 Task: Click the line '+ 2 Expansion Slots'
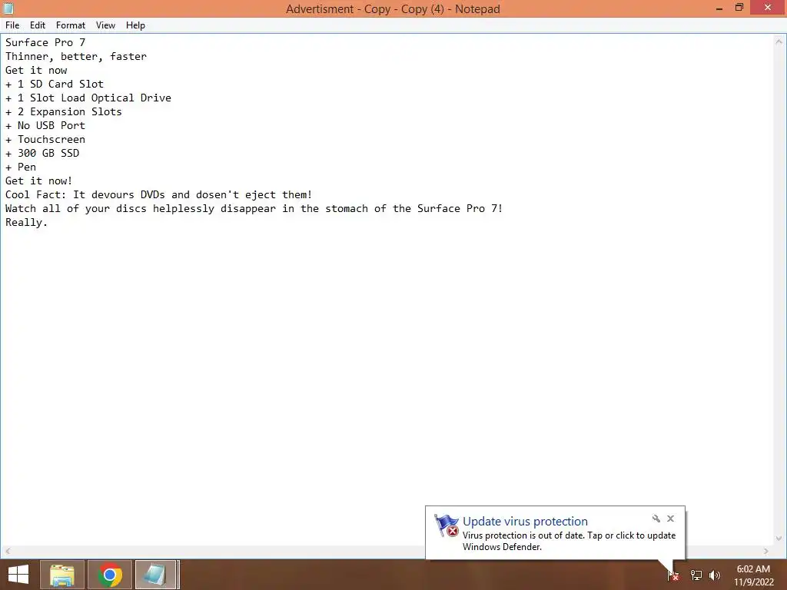click(63, 112)
